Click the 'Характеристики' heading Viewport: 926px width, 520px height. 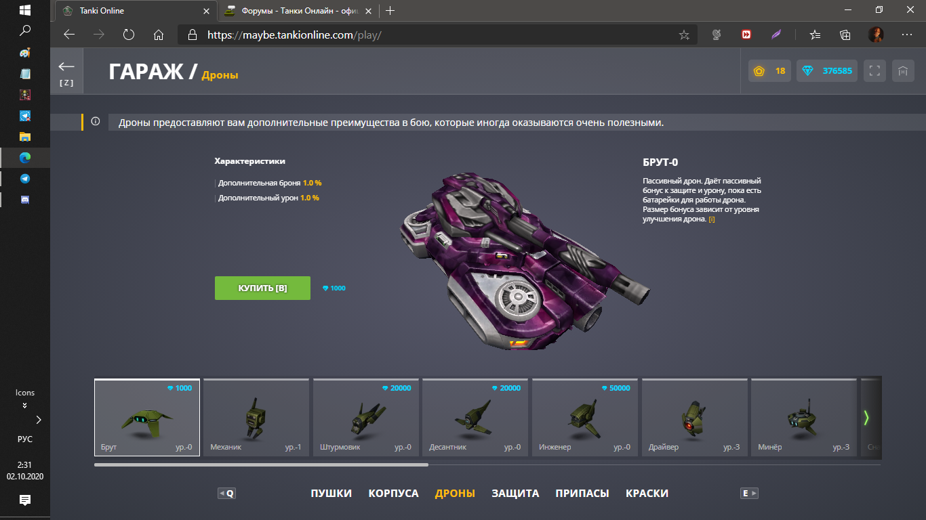249,161
